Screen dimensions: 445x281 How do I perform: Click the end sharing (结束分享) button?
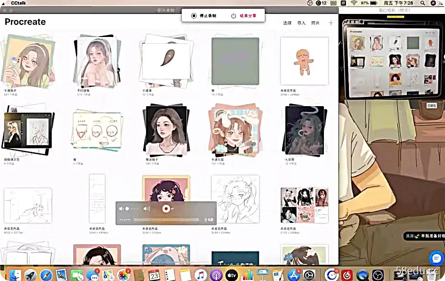click(x=244, y=16)
